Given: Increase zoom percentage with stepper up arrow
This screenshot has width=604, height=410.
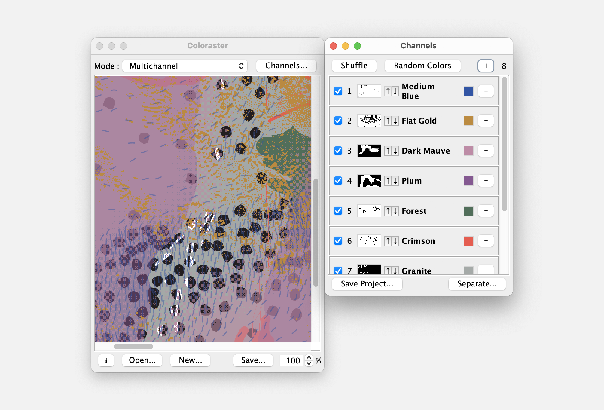Looking at the screenshot, I should click(309, 358).
